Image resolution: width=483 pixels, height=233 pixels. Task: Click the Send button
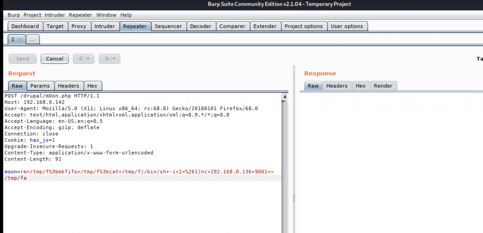(x=23, y=59)
